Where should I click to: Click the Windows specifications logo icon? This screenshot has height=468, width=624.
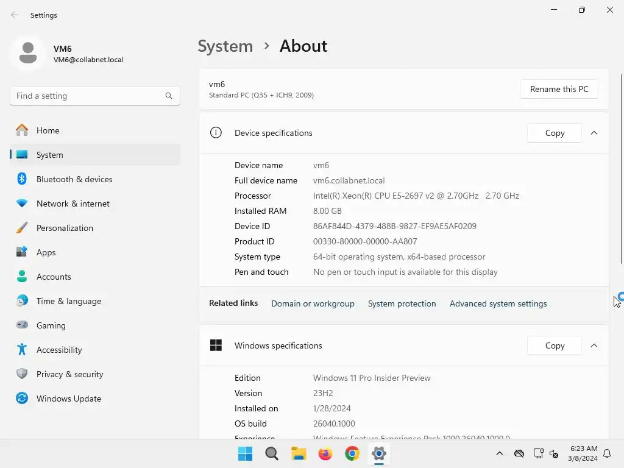pyautogui.click(x=216, y=345)
